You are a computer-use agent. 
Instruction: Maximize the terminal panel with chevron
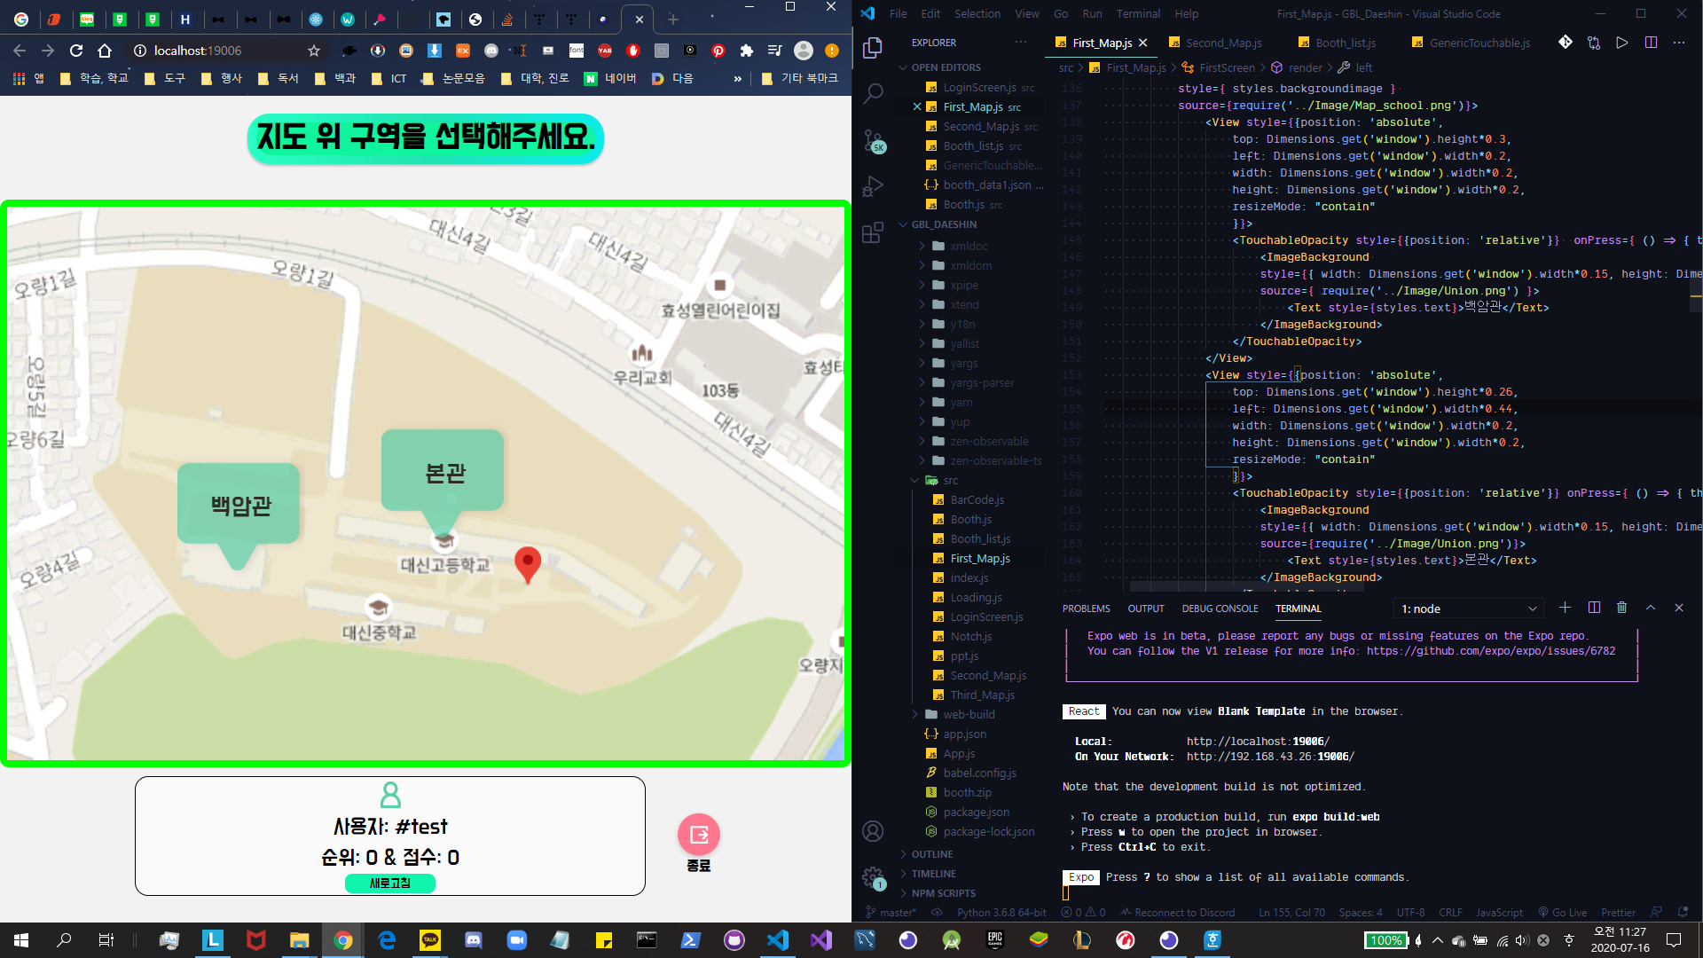coord(1651,608)
